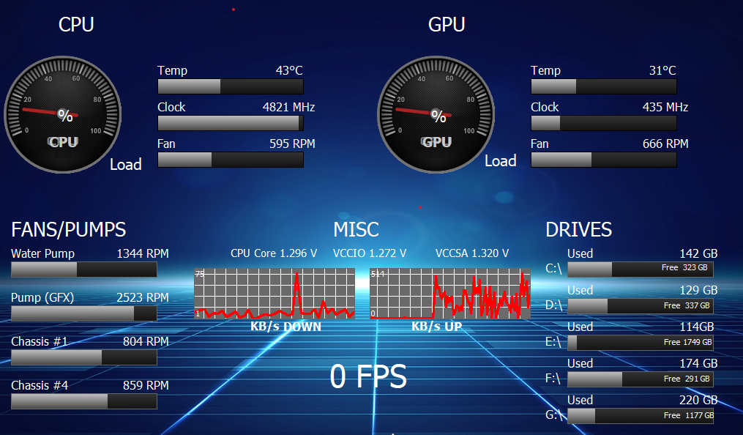Click the Pump (GFX) RPM bar

(x=84, y=313)
